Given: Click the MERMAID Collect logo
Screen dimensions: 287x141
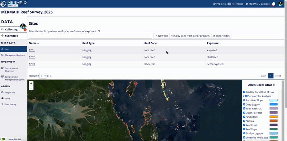Looking at the screenshot, I should pos(14,4).
